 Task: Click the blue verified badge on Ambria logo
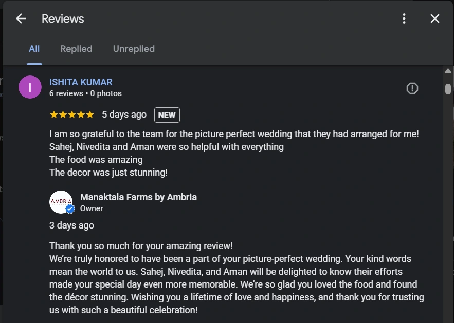[x=70, y=209]
